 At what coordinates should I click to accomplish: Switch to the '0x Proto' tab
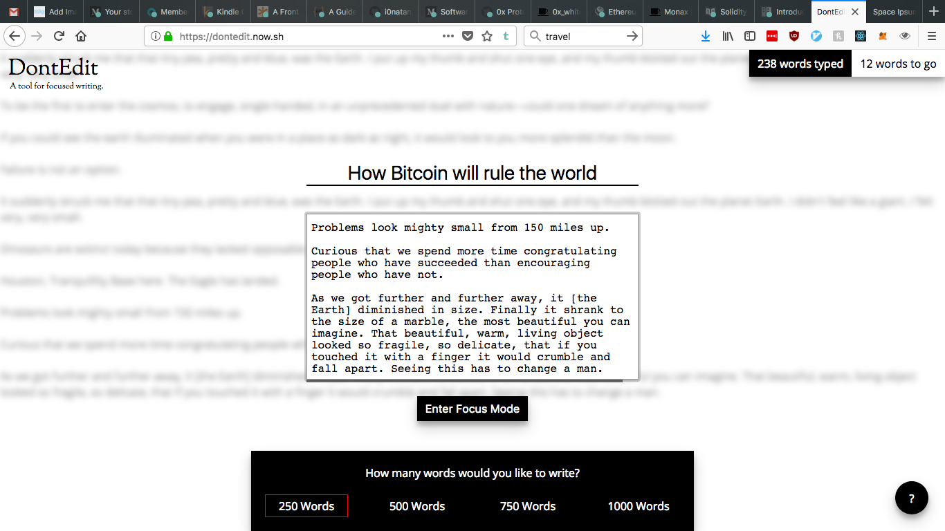(504, 12)
